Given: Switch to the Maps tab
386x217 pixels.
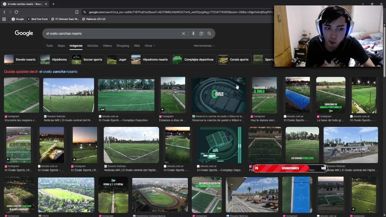Looking at the screenshot, I should point(61,46).
